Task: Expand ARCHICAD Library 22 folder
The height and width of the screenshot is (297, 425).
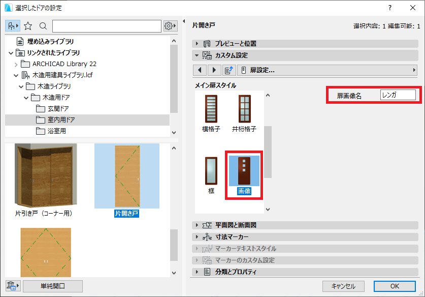Action: pos(16,65)
